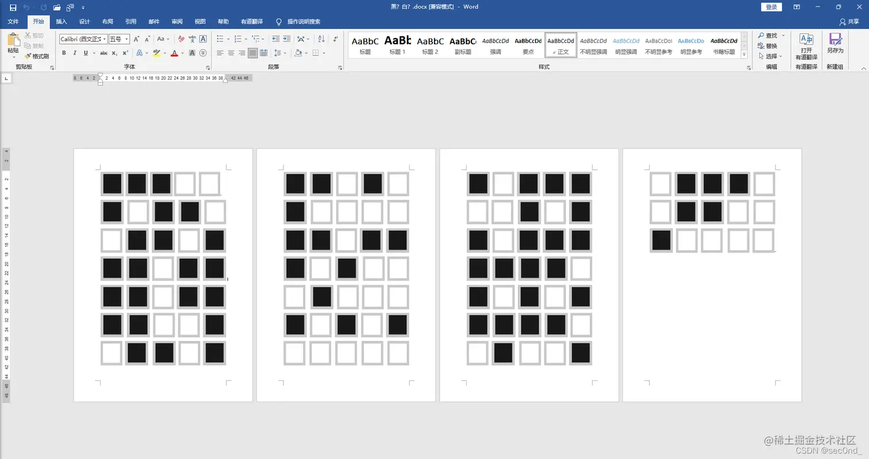869x459 pixels.
Task: Click the Multilevel List icon
Action: coord(256,39)
